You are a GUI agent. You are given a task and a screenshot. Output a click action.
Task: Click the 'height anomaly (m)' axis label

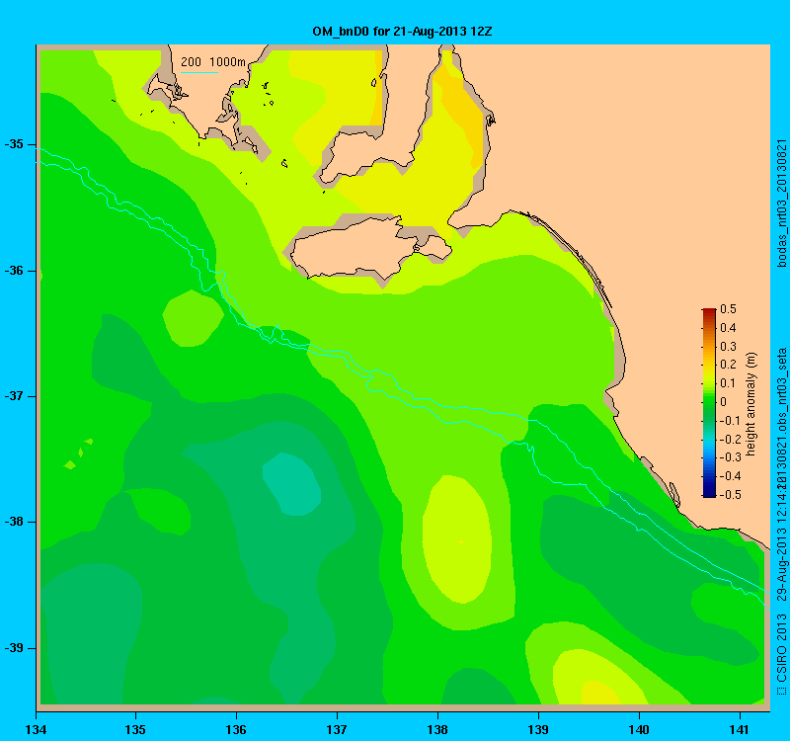(751, 403)
